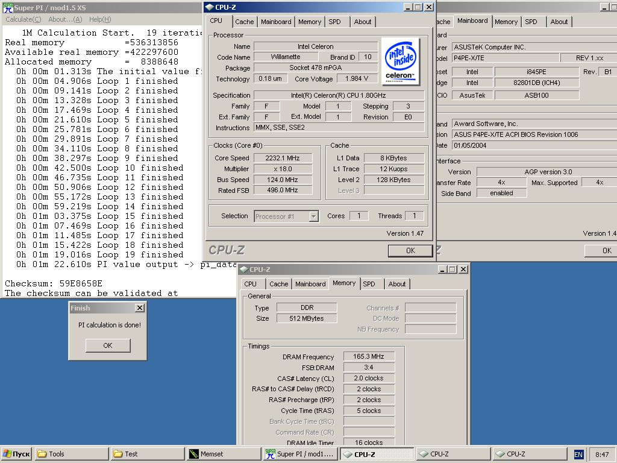Click the Rated FSB value 496.0 MHz

pyautogui.click(x=283, y=190)
